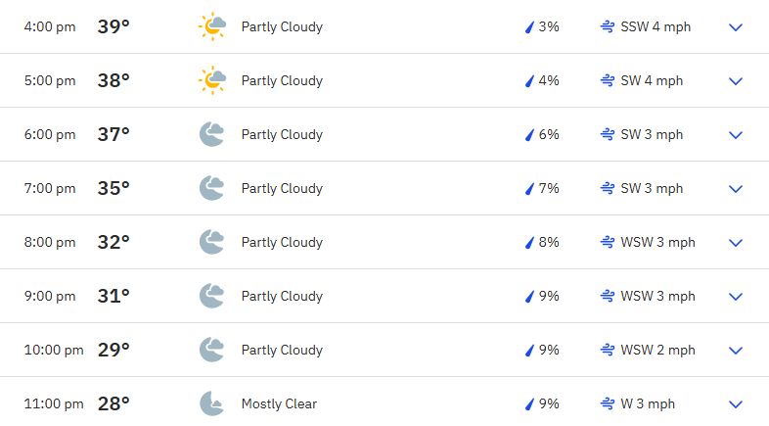This screenshot has height=426, width=769.
Task: Expand the 5:00 pm forecast chevron
Action: pos(736,81)
